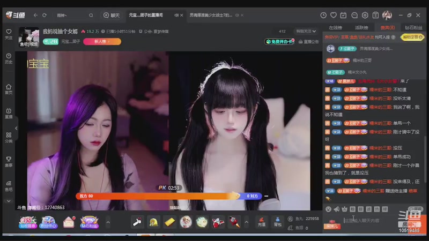Switch to 钻石粉丝 tab
Screen dimensions: 429x241
tap(413, 28)
